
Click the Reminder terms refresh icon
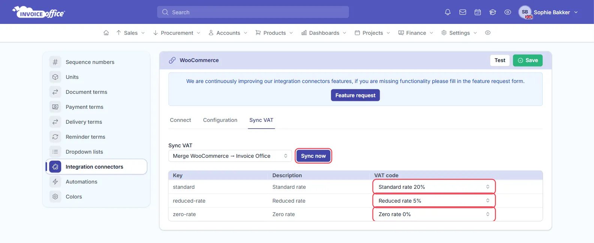[55, 137]
